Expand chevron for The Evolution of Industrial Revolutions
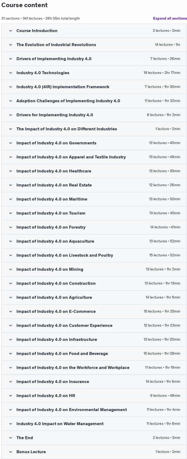187x459 pixels. point(11,45)
